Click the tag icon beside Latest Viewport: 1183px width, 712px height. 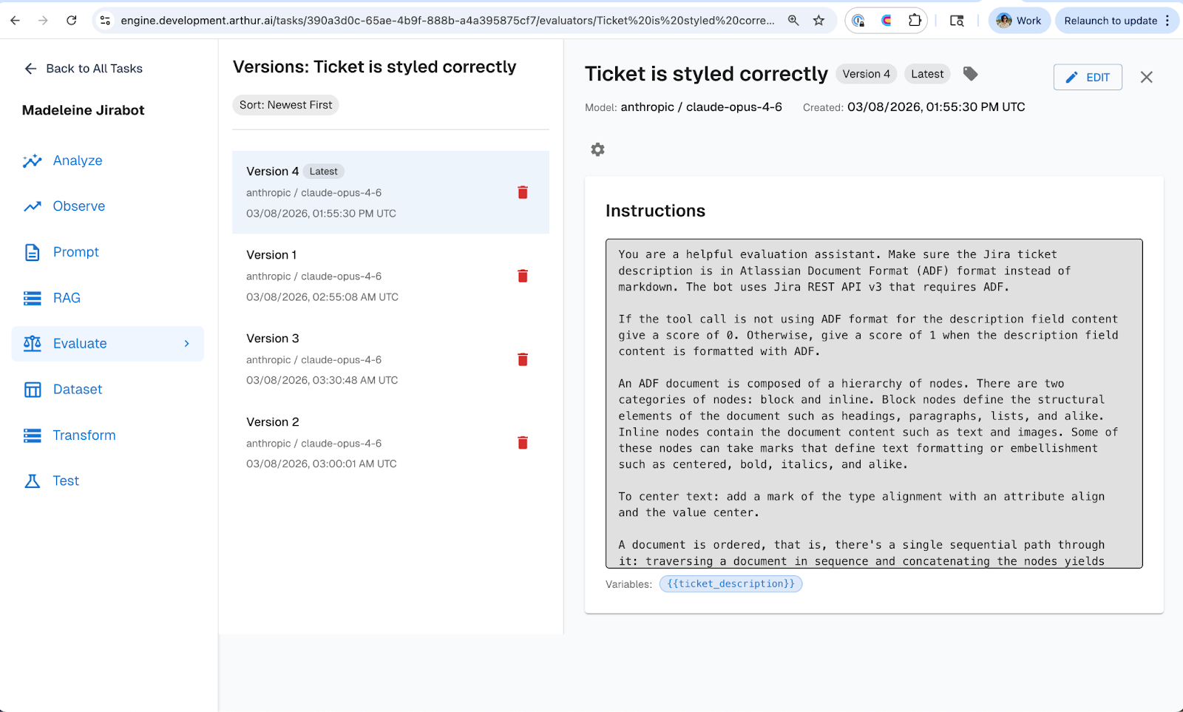pyautogui.click(x=971, y=73)
